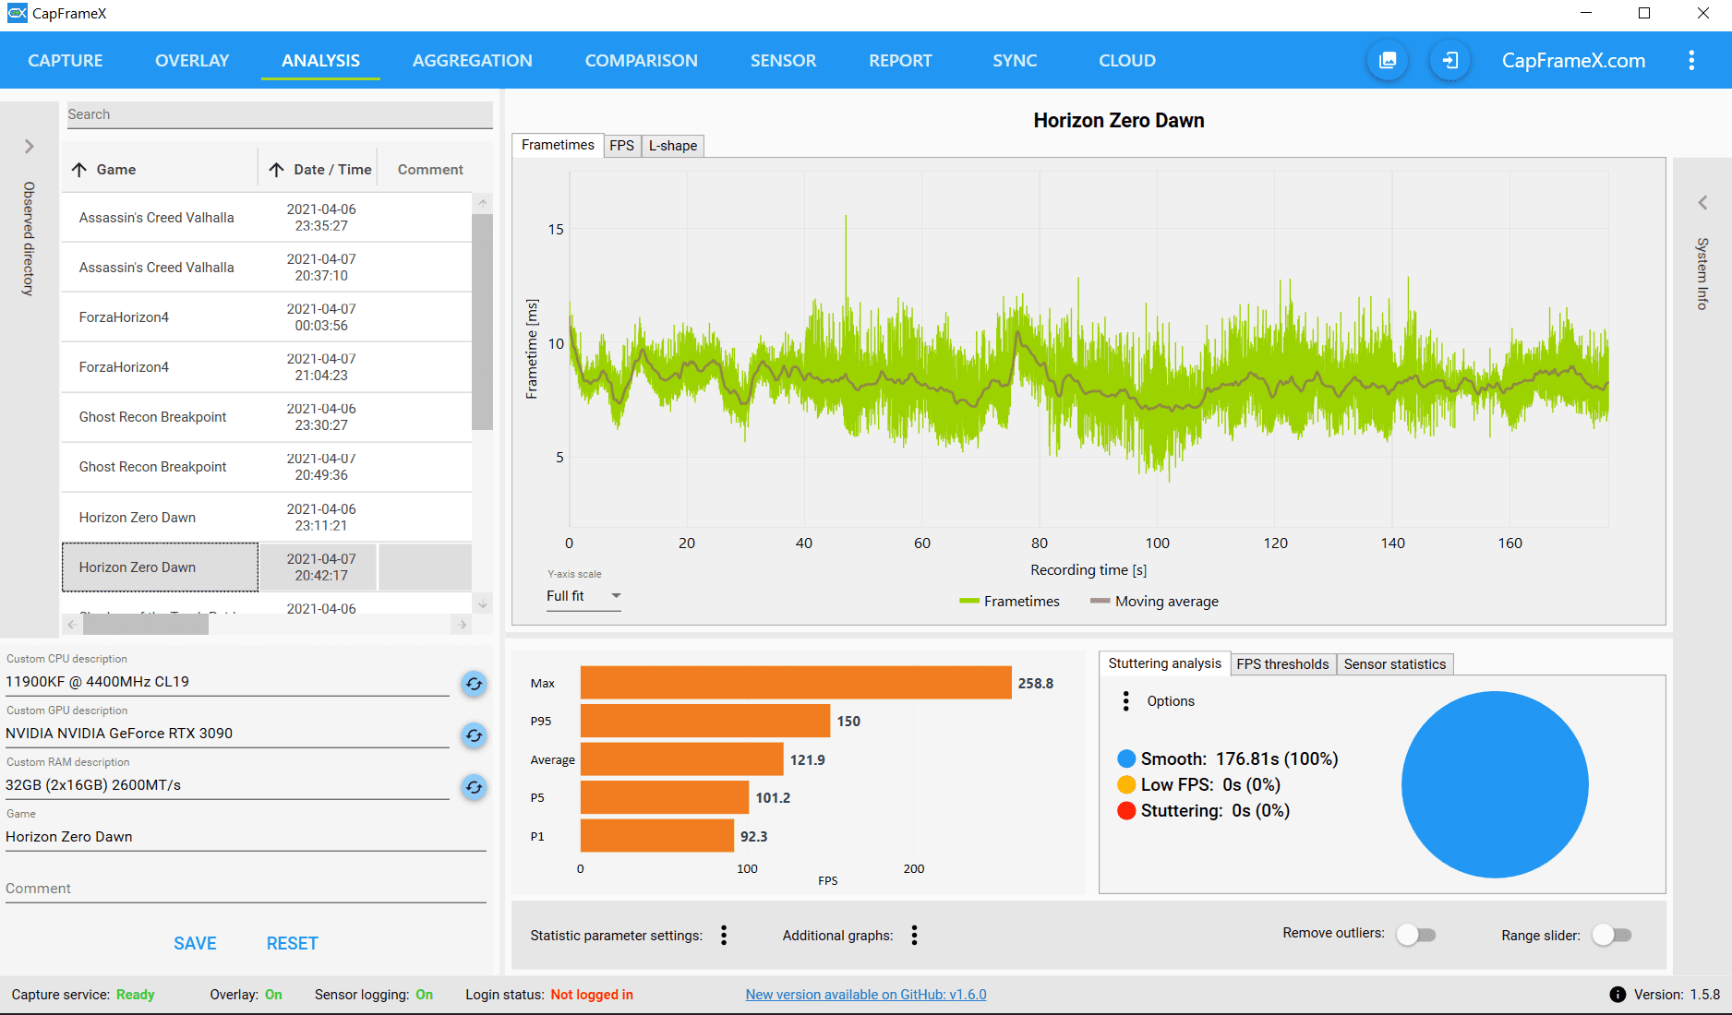1732x1015 pixels.
Task: Click the Smooth 176.81s stuttering legend entry
Action: (1228, 758)
